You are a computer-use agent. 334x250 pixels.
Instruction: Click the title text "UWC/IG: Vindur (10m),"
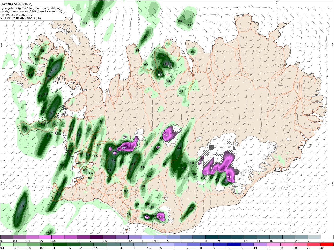[16, 5]
